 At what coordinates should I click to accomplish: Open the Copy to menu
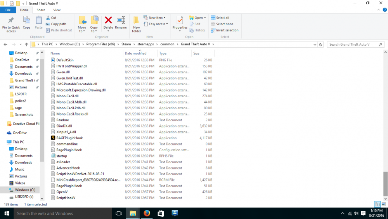coord(94,24)
